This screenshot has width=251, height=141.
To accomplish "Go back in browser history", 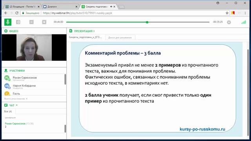I will pyautogui.click(x=6, y=13).
